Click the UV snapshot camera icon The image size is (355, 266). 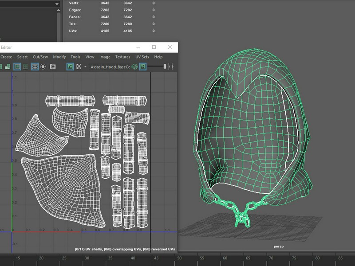point(53,66)
